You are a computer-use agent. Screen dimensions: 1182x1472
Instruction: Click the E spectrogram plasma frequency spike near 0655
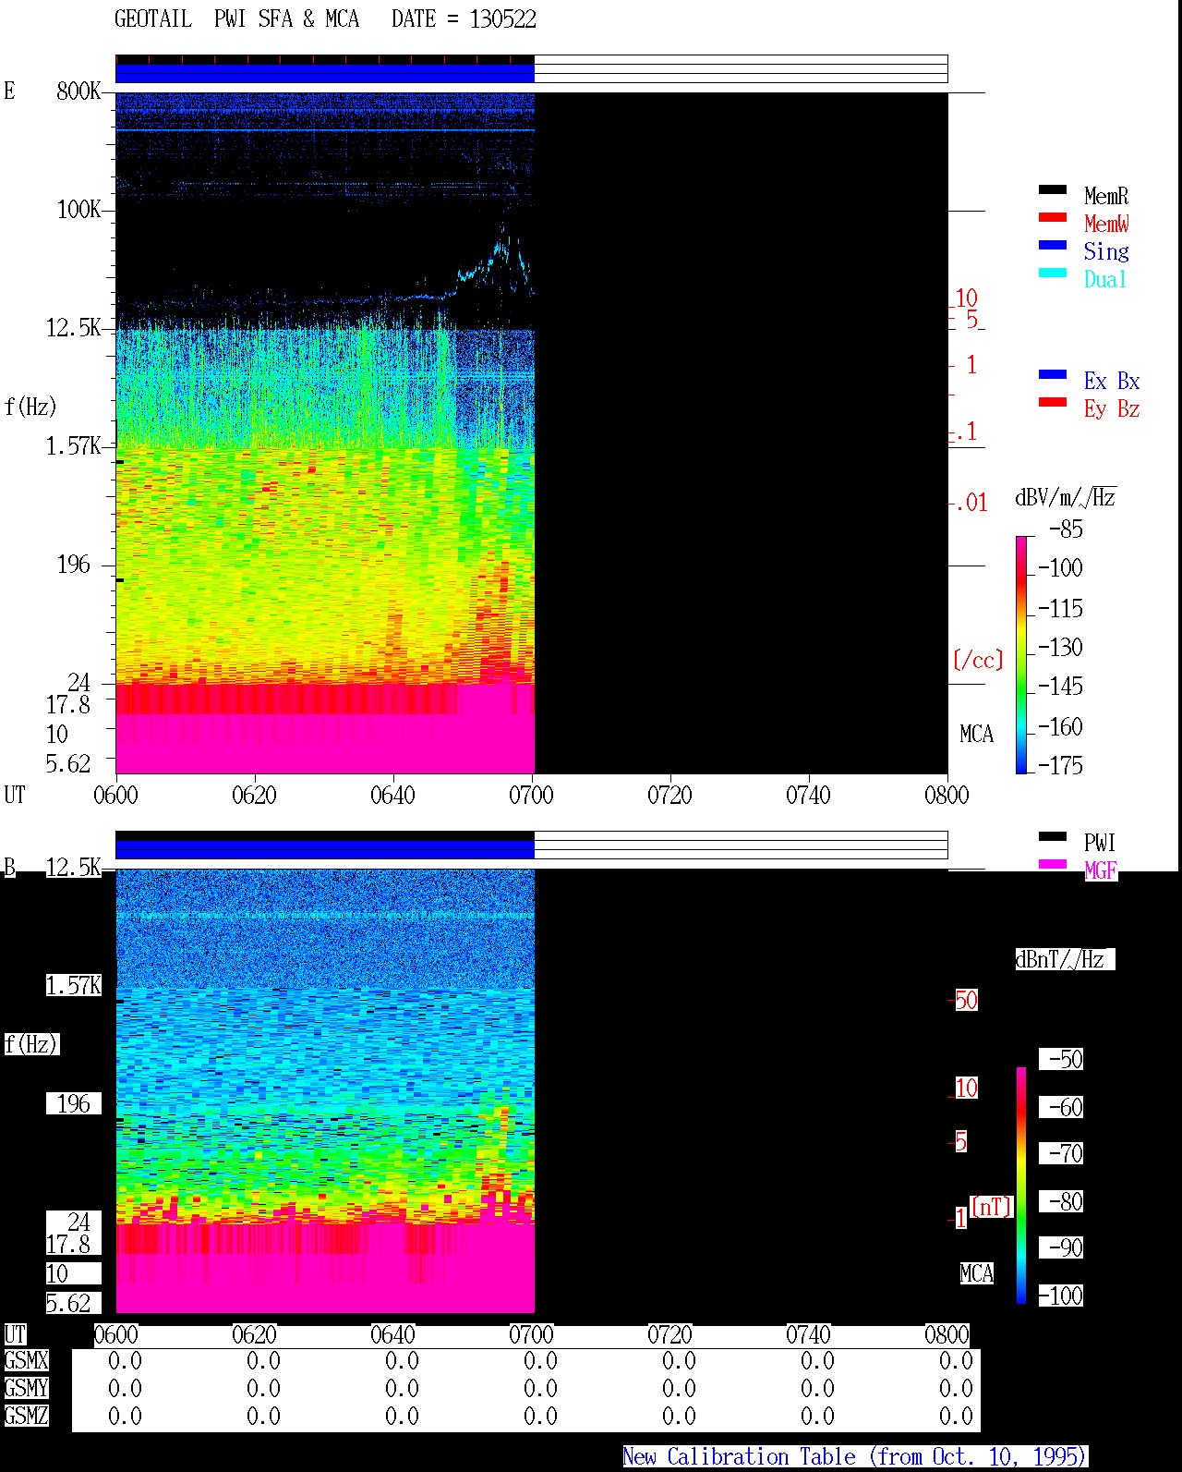pos(503,245)
